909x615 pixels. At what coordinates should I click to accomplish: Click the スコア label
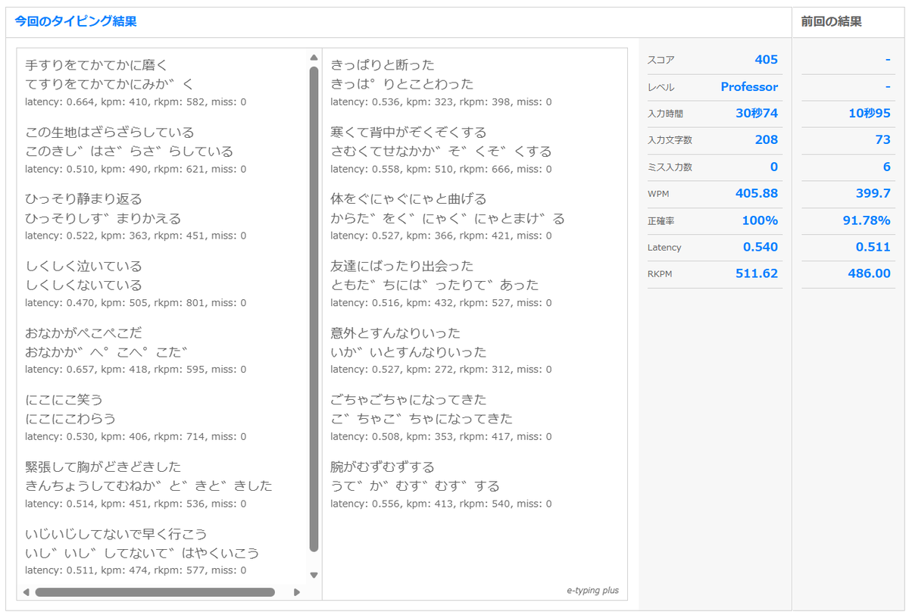tap(661, 60)
